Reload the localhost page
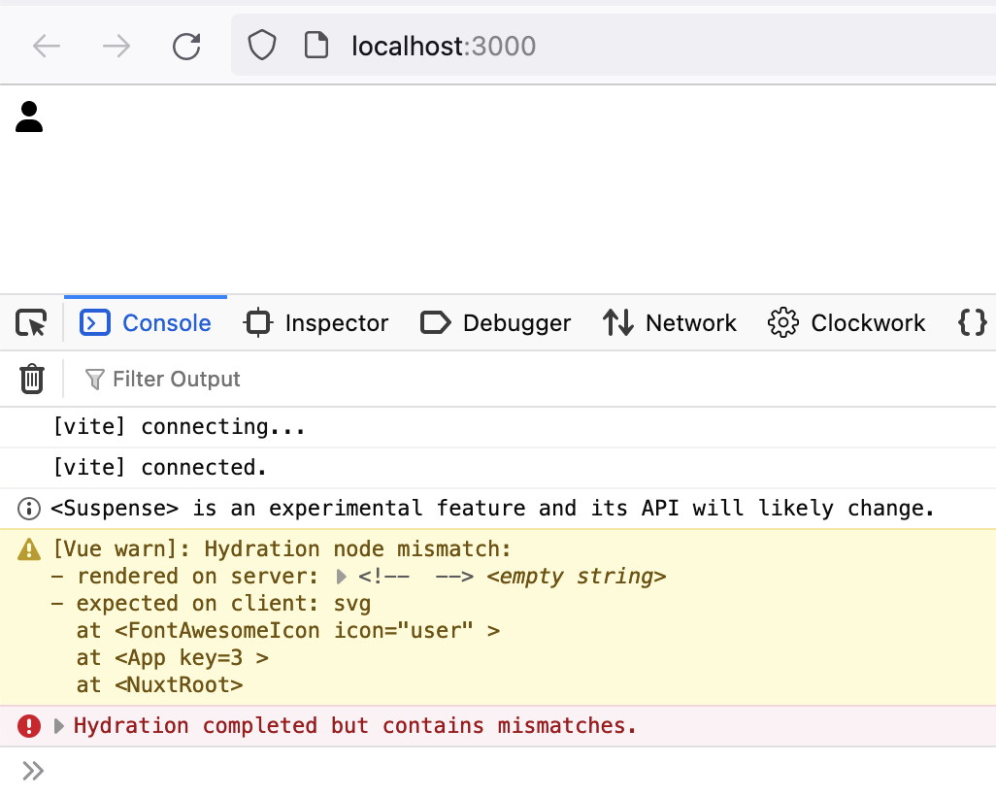 coord(186,46)
